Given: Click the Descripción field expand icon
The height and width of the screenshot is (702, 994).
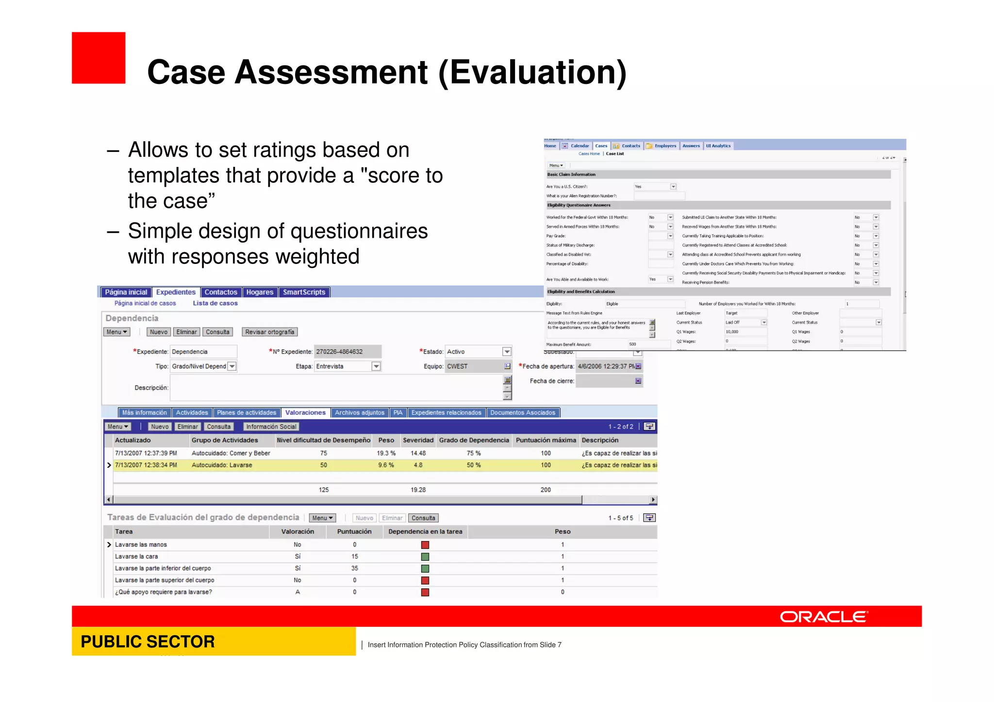Looking at the screenshot, I should 507,380.
